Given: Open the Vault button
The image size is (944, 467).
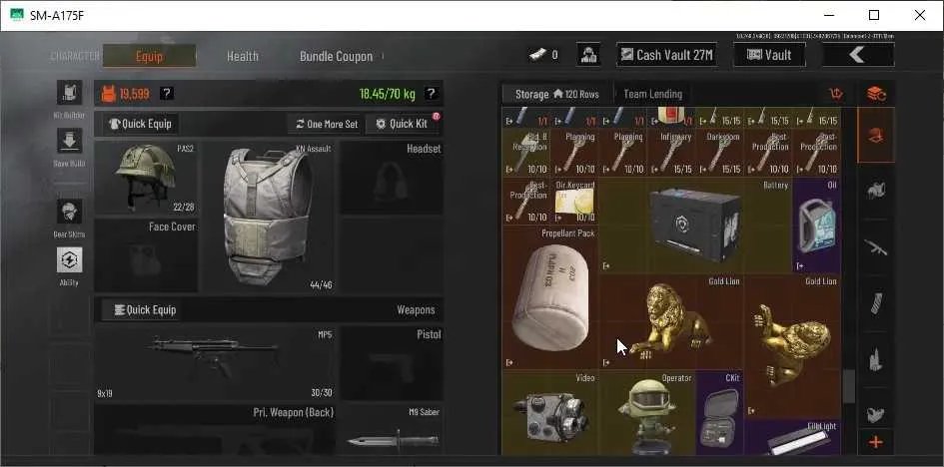Looking at the screenshot, I should coord(769,55).
